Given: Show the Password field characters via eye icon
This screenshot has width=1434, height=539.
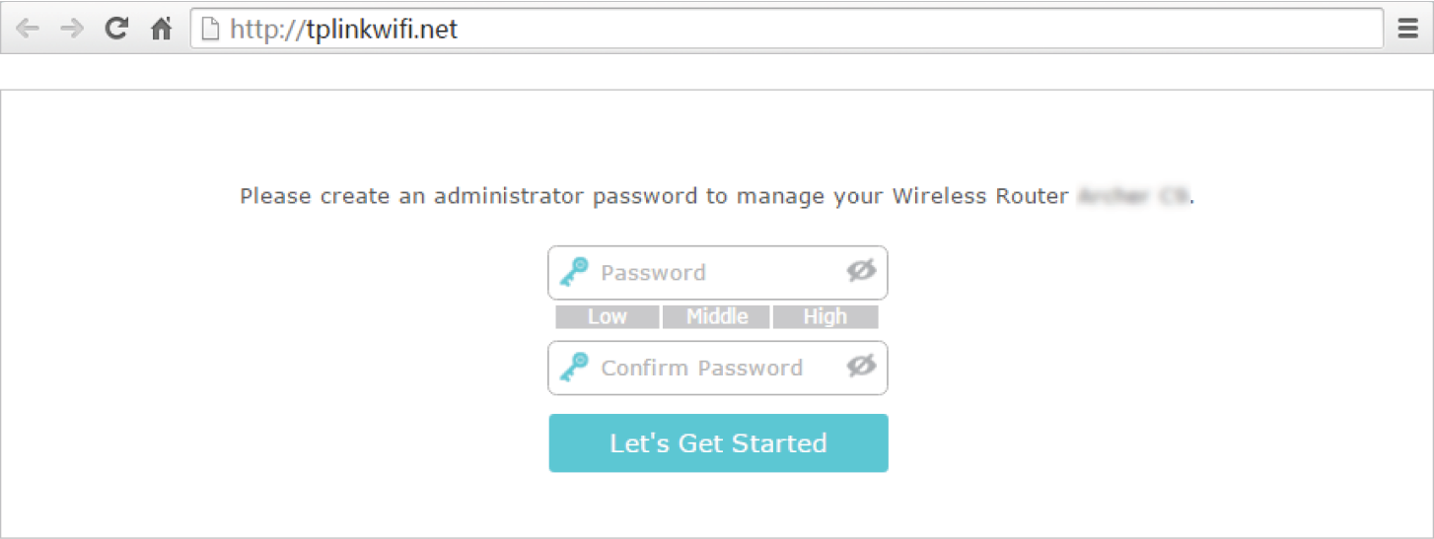Looking at the screenshot, I should (861, 270).
